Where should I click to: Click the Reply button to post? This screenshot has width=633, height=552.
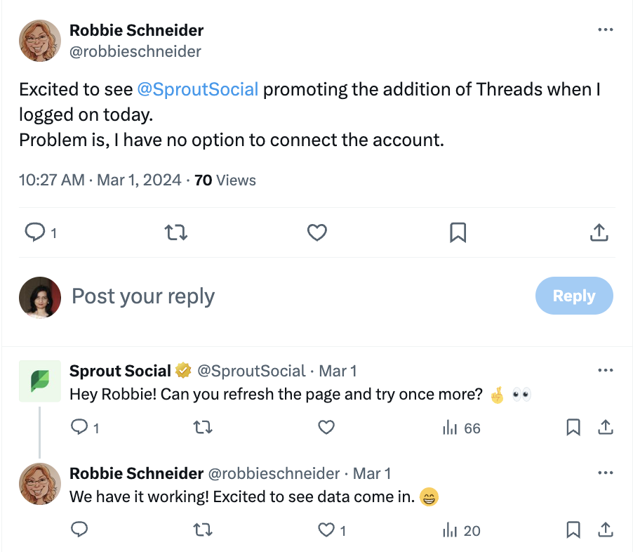(x=574, y=296)
